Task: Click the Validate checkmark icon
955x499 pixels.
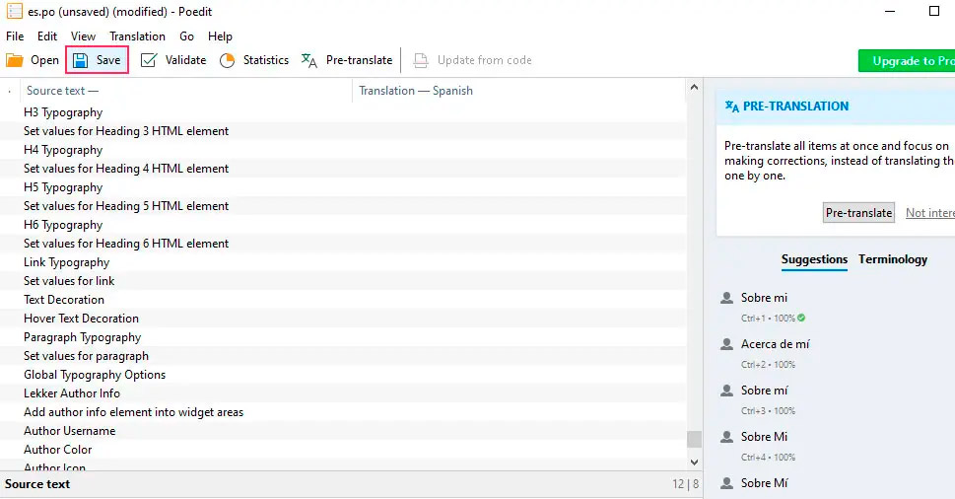Action: [x=149, y=60]
